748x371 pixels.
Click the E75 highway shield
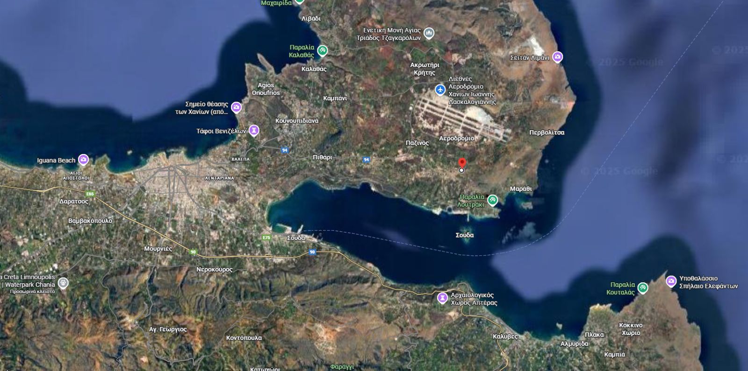pyautogui.click(x=266, y=238)
